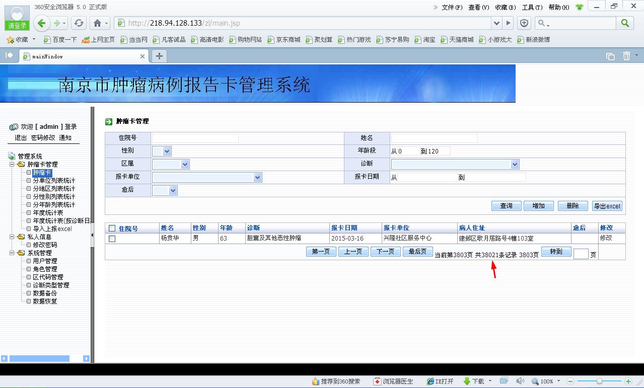The width and height of the screenshot is (644, 388).
Task: Click the browser forward arrow button
Action: [x=57, y=23]
